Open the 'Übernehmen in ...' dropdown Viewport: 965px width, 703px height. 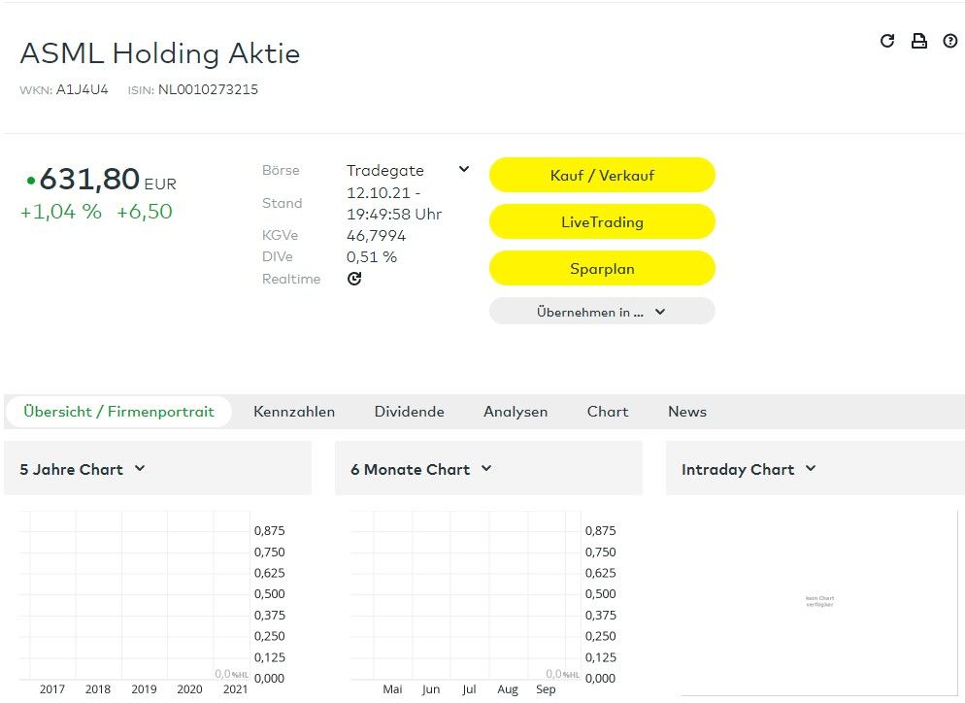coord(601,312)
